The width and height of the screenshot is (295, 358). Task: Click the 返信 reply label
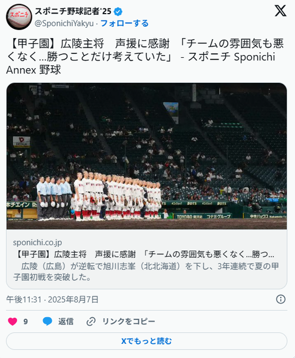pos(66,322)
